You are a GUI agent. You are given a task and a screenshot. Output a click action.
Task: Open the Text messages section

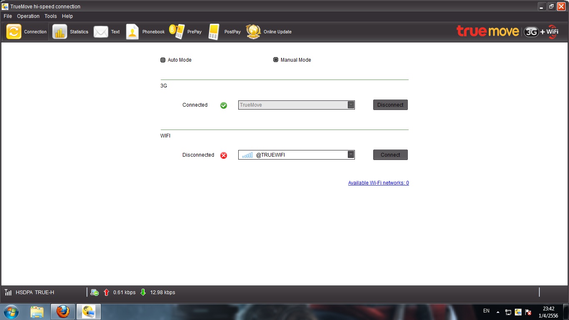107,32
